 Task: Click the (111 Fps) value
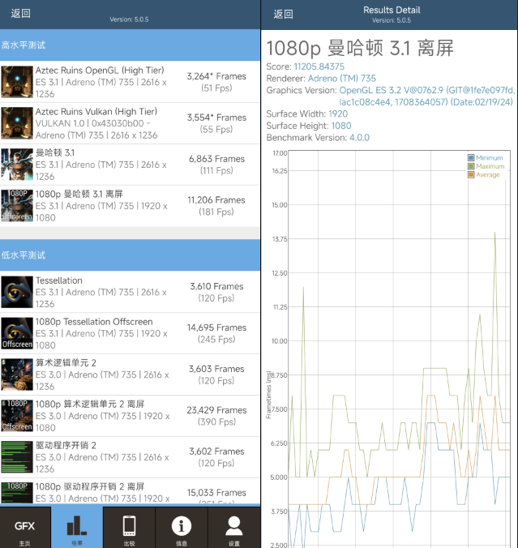tap(216, 170)
